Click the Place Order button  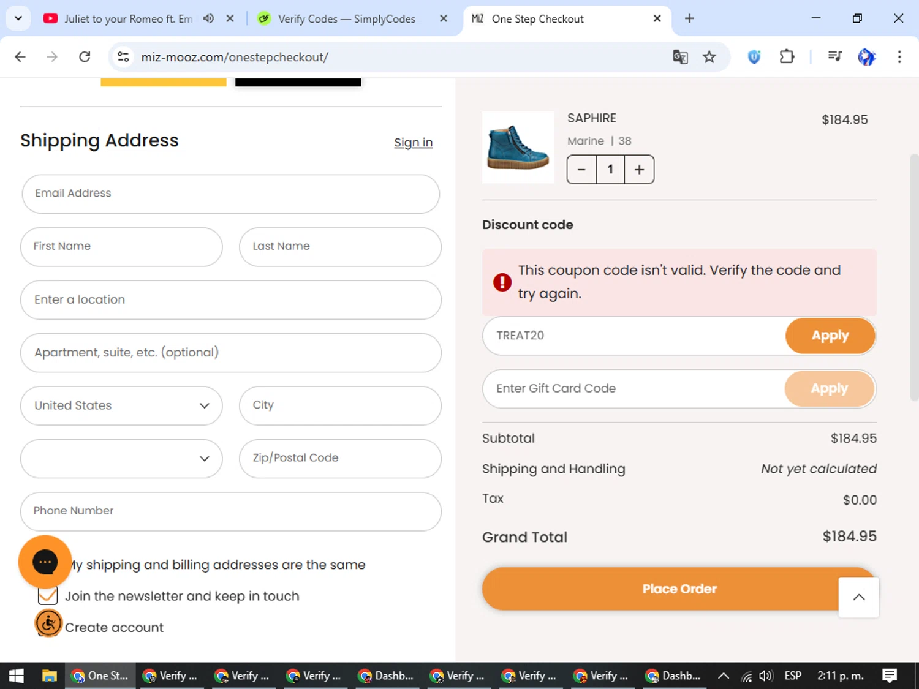click(679, 589)
